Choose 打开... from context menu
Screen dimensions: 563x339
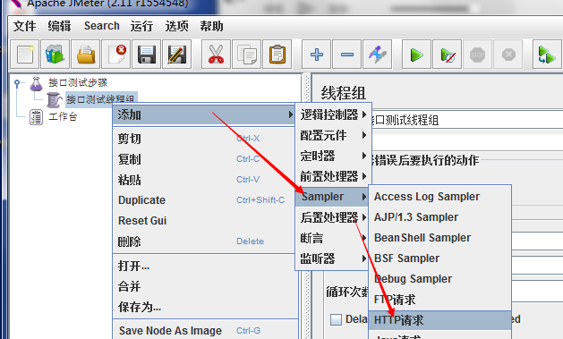(204, 266)
